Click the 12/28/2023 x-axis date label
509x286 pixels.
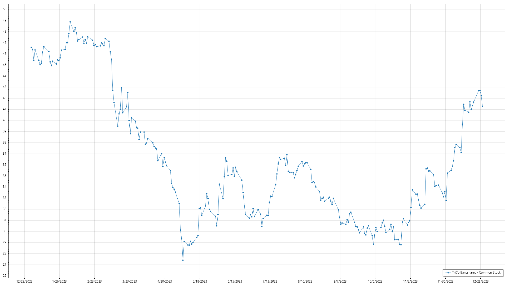[x=481, y=281]
